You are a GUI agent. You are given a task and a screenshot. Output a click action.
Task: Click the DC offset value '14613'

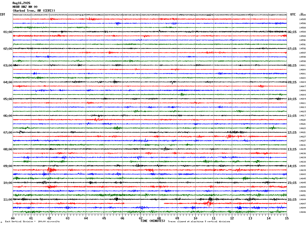302,107
